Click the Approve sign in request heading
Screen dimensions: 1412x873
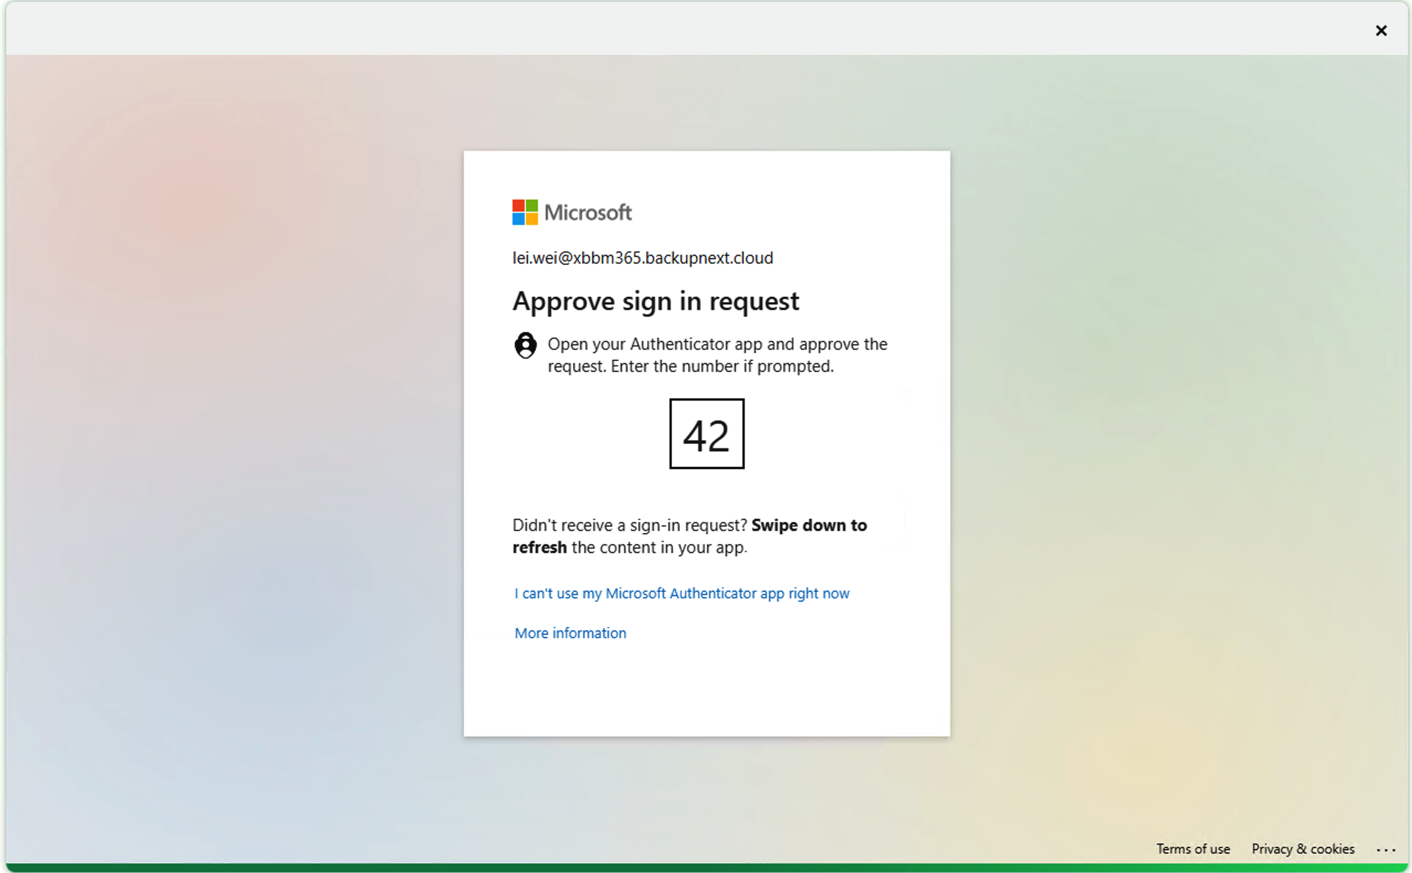[655, 301]
